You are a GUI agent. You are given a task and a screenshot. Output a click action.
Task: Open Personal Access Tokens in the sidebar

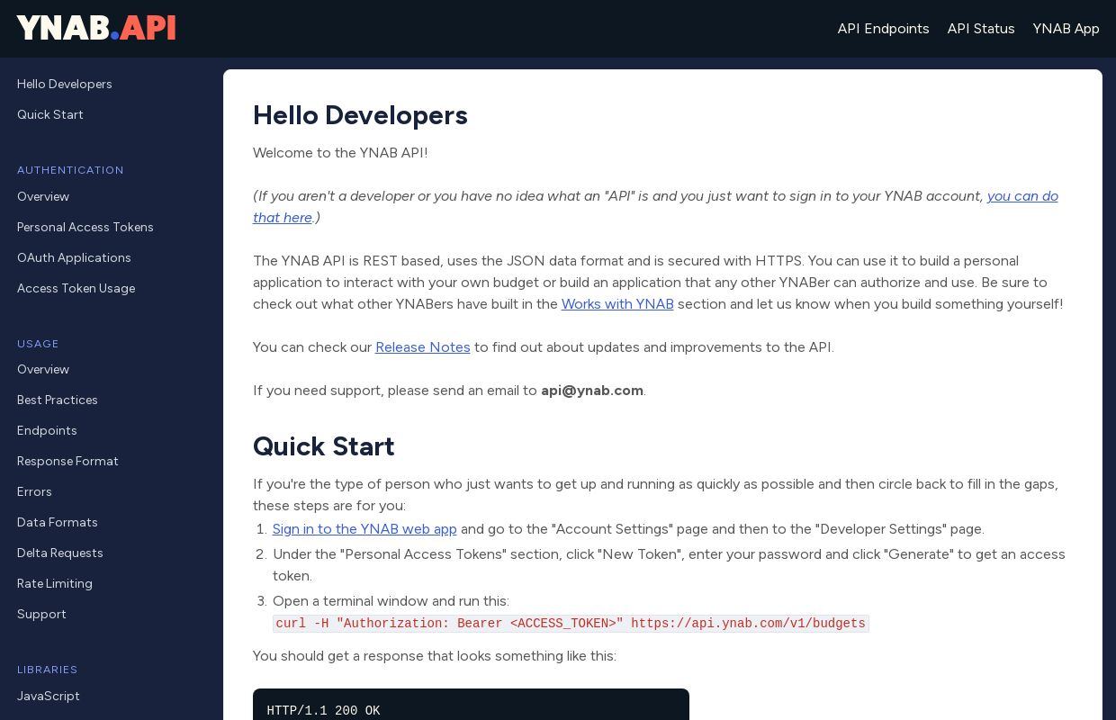pos(85,228)
